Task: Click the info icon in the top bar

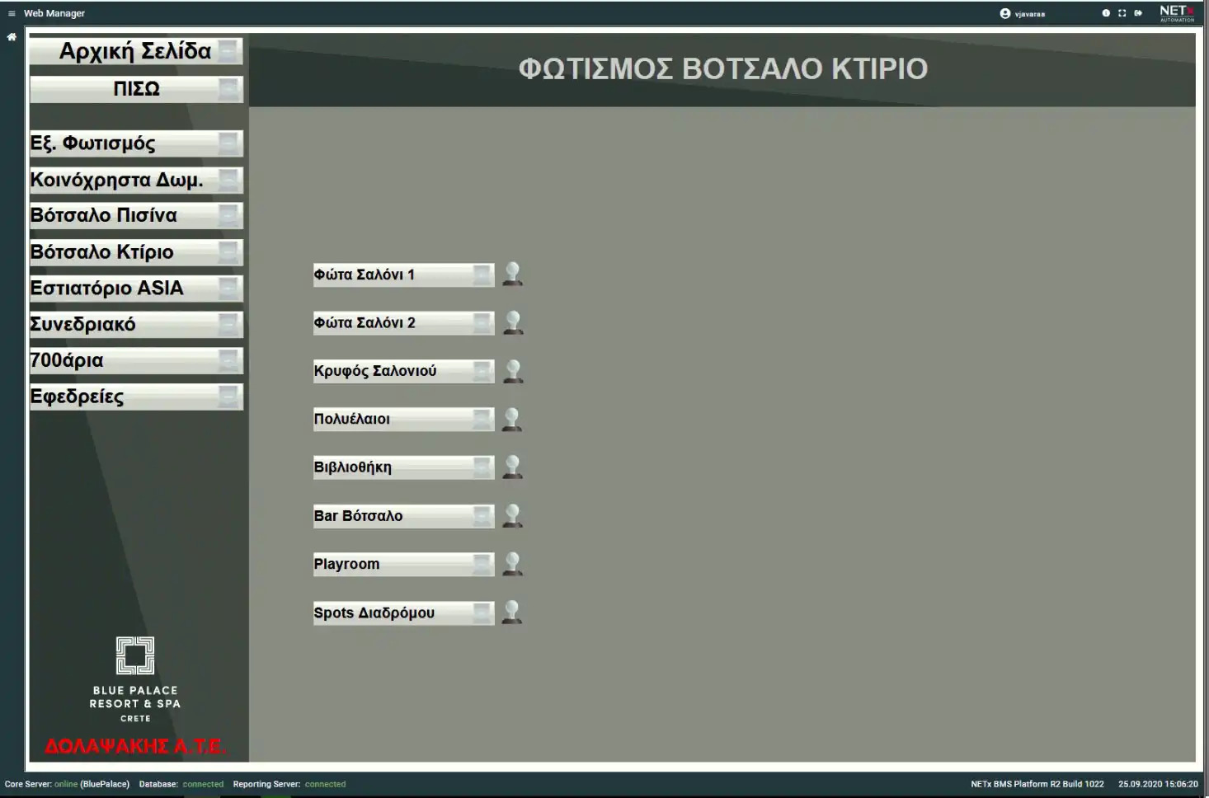Action: pyautogui.click(x=1106, y=13)
